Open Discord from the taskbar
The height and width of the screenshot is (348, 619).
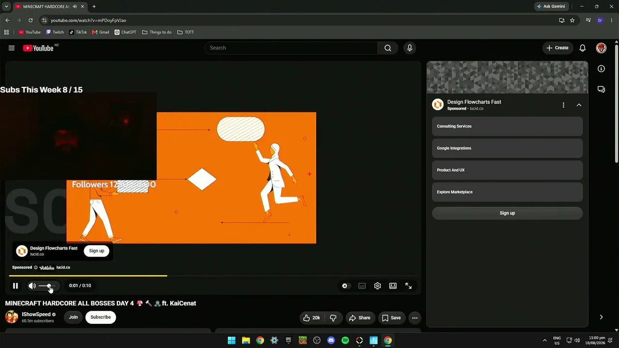tap(331, 340)
